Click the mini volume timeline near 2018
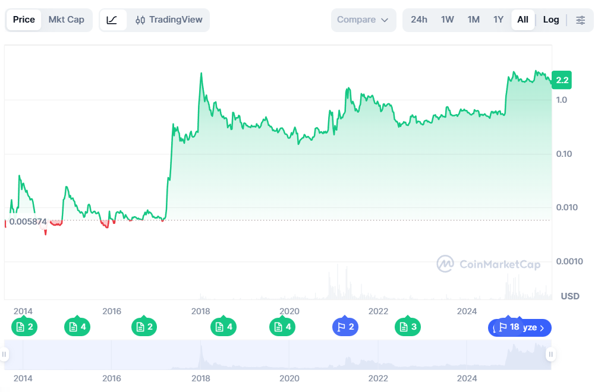Viewport: 598px width, 392px height. (x=200, y=356)
